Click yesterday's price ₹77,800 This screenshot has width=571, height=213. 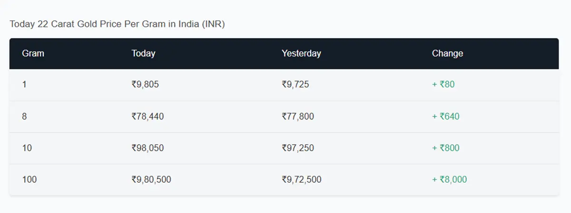pos(297,116)
